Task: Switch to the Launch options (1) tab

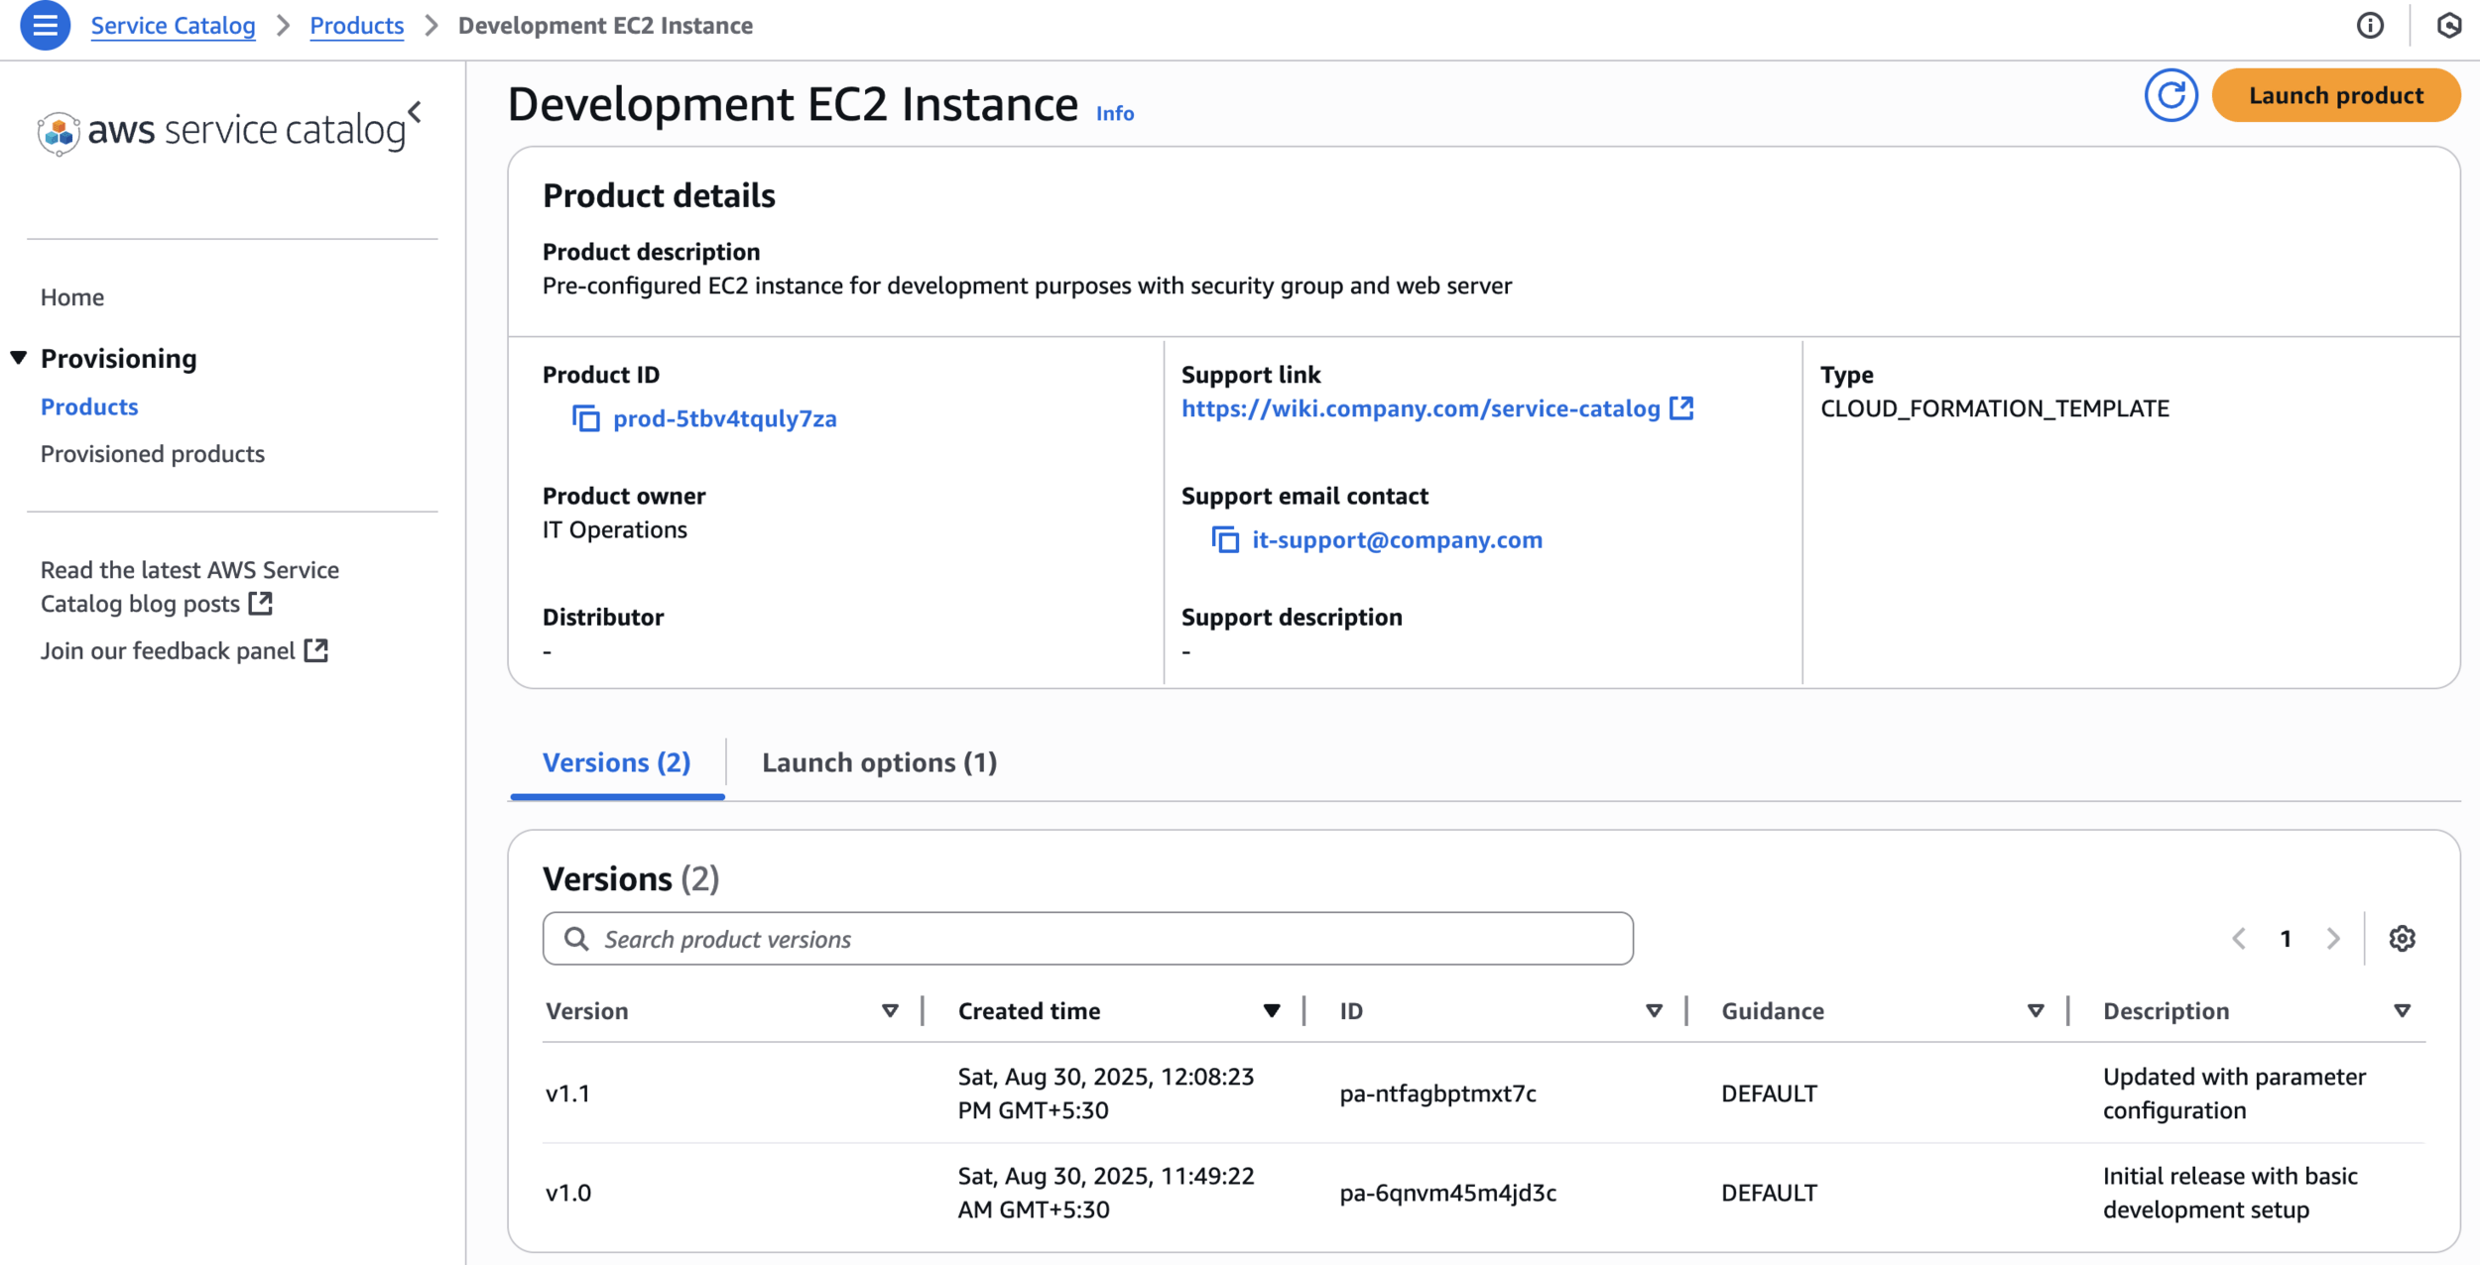Action: click(879, 762)
